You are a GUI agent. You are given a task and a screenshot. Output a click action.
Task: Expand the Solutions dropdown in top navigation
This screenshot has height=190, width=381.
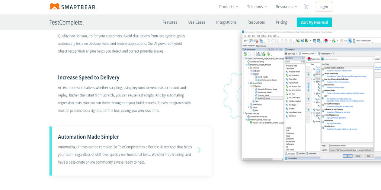tap(257, 7)
